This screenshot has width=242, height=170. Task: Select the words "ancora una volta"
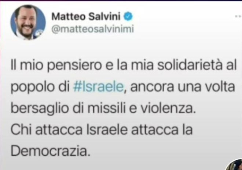tap(183, 87)
